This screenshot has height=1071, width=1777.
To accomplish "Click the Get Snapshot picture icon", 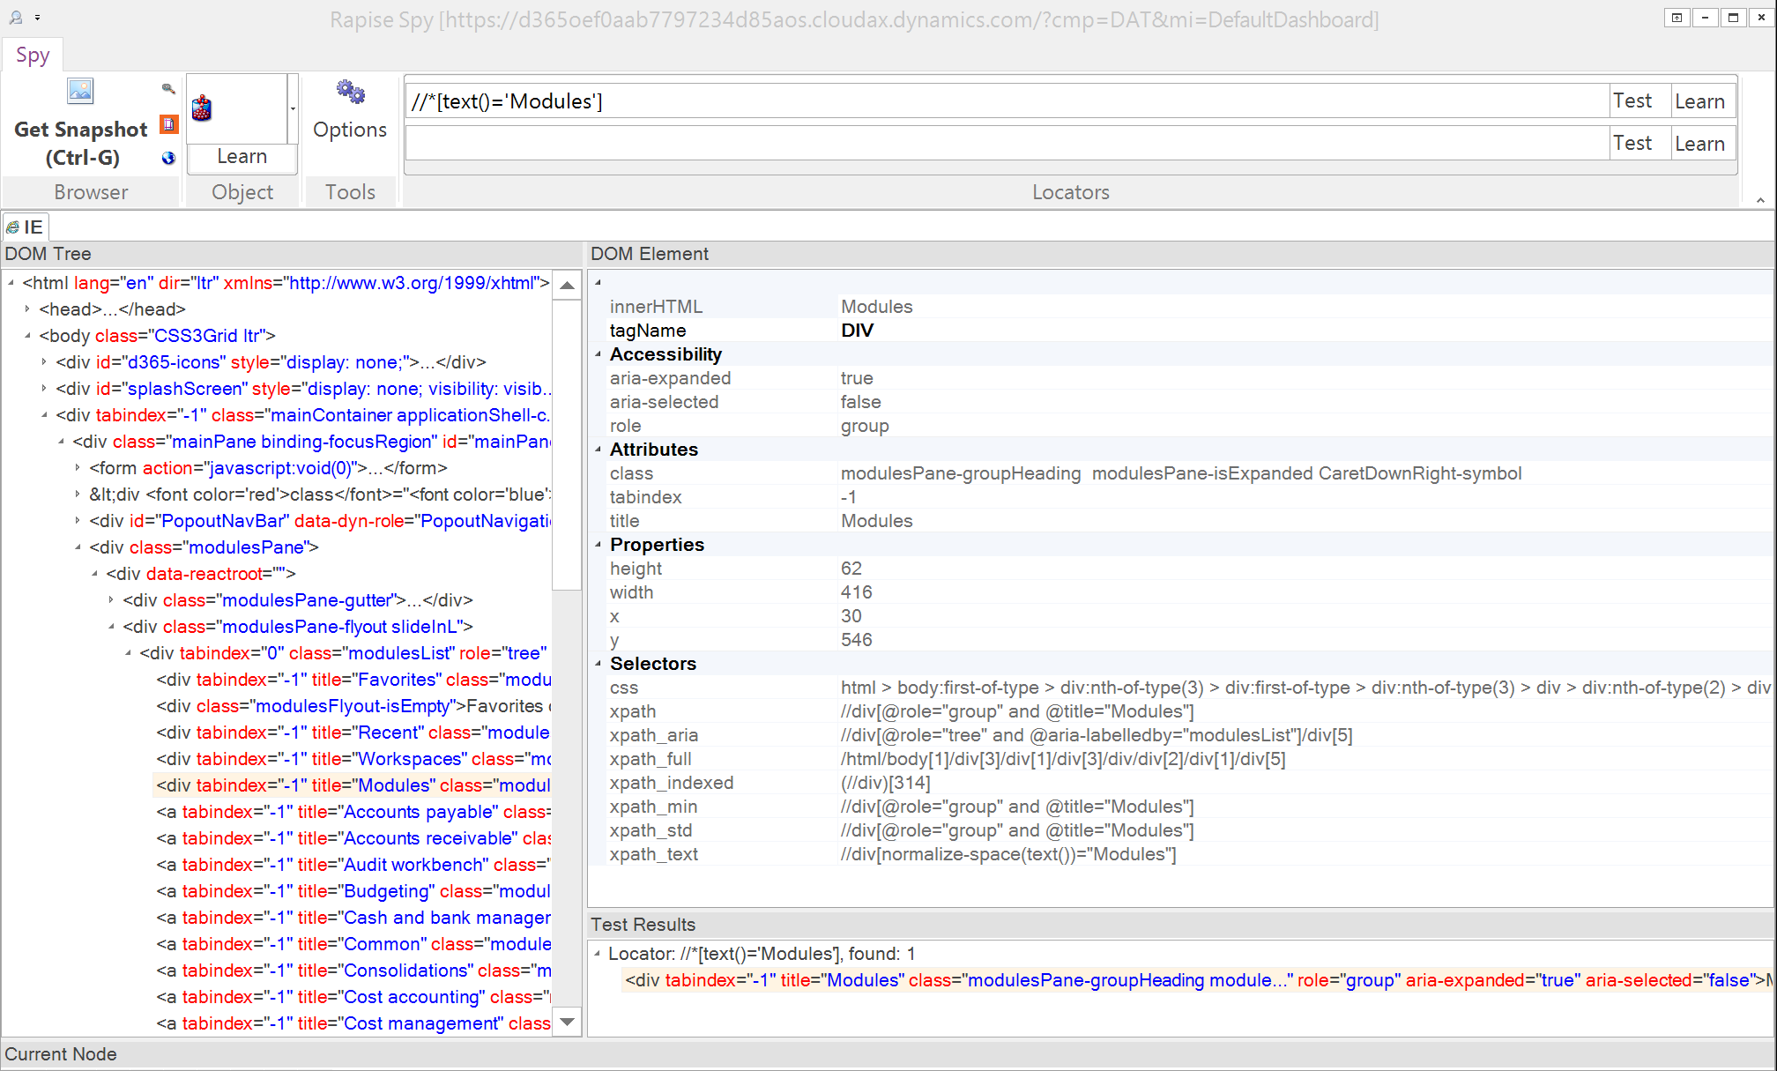I will point(80,91).
